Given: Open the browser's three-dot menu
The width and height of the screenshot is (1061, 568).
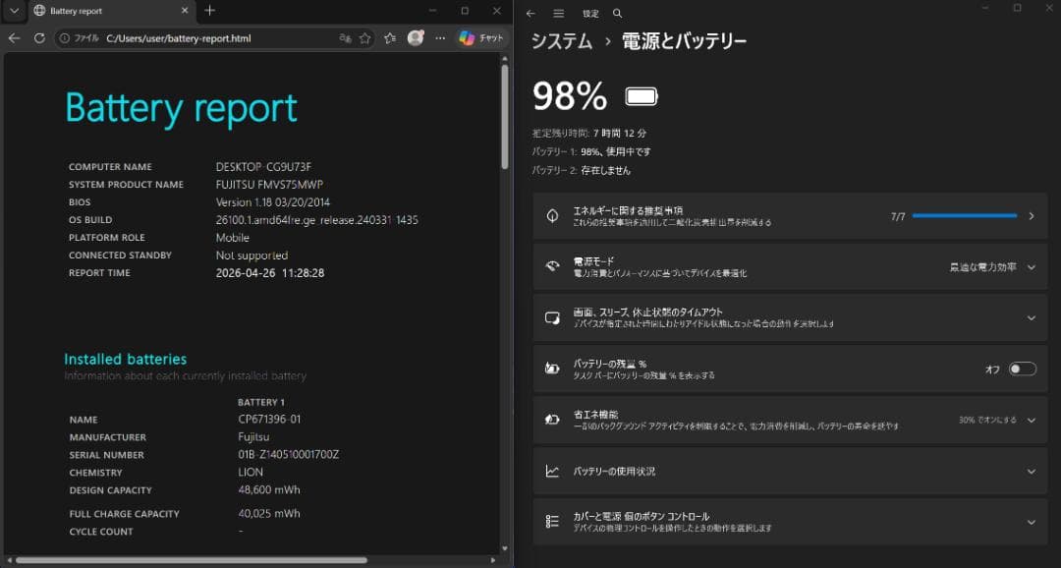Looking at the screenshot, I should (440, 38).
